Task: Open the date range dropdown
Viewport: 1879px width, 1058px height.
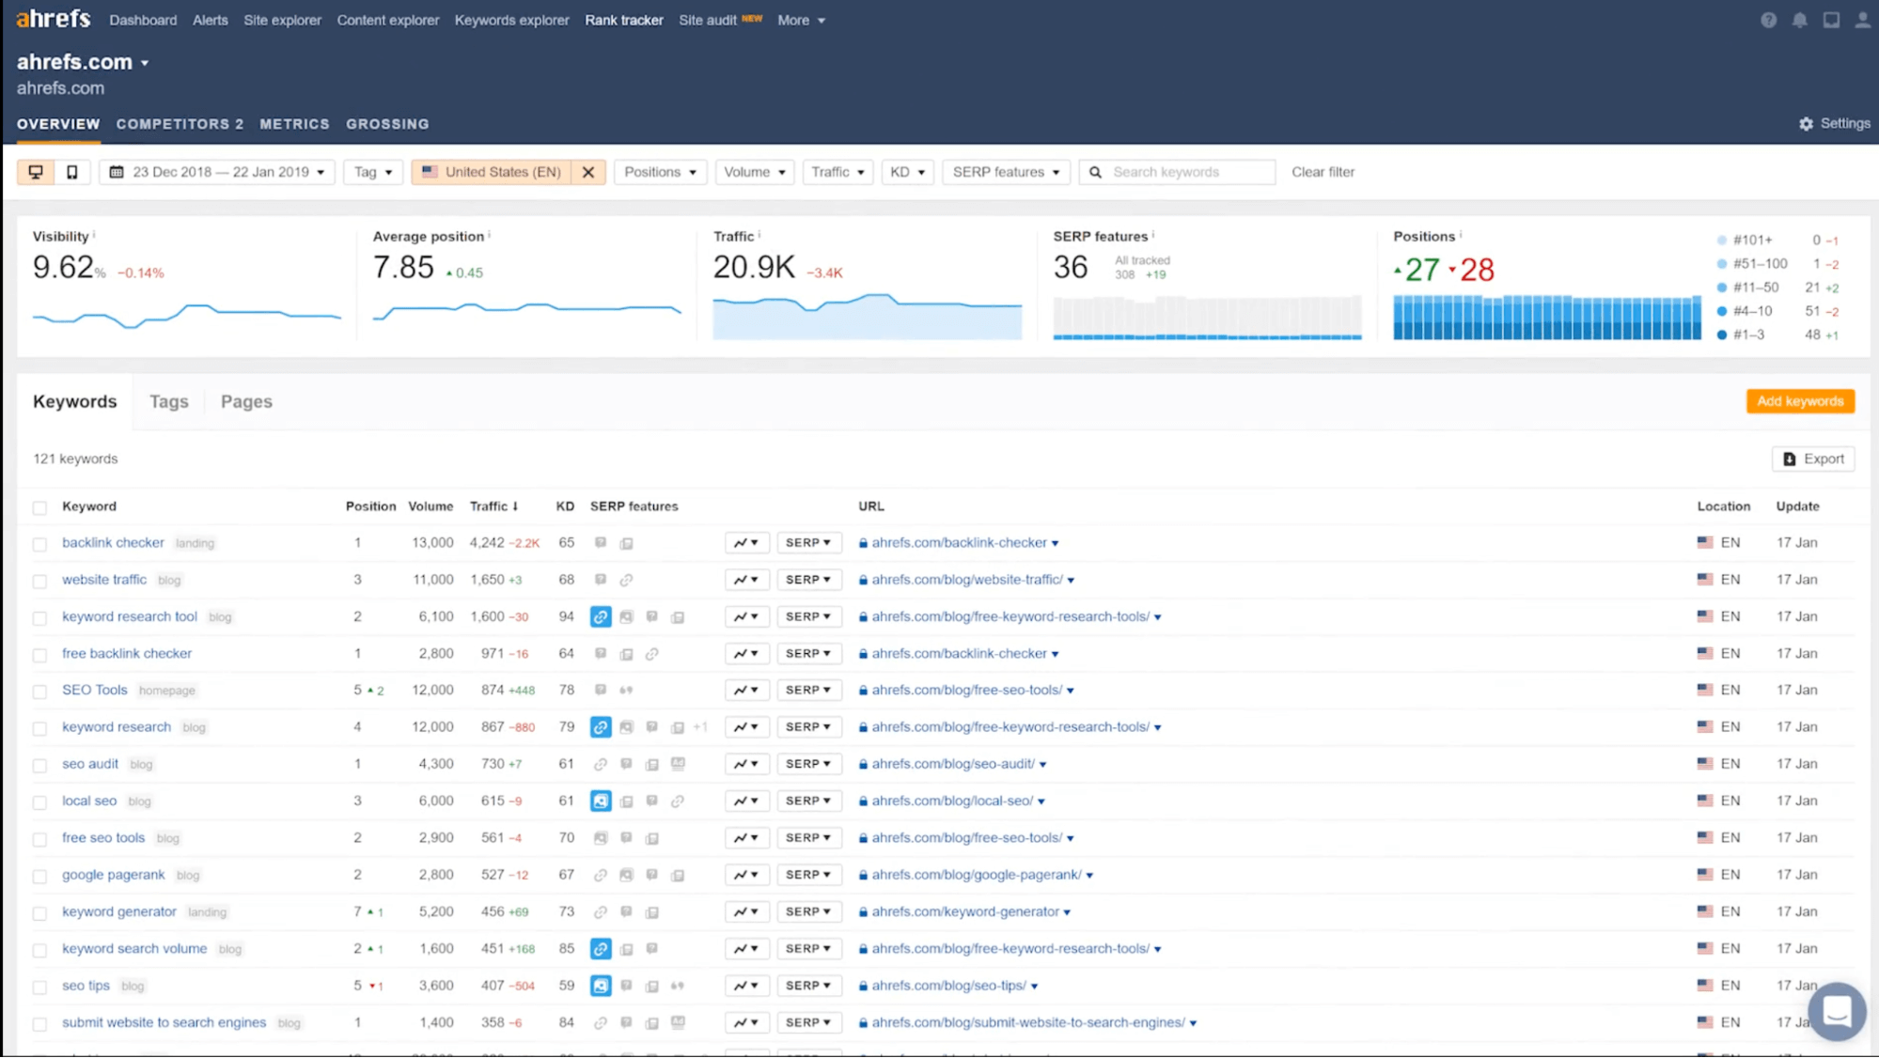Action: pyautogui.click(x=217, y=172)
